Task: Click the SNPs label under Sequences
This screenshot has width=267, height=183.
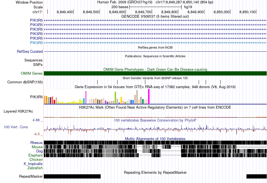Action: (x=38, y=65)
